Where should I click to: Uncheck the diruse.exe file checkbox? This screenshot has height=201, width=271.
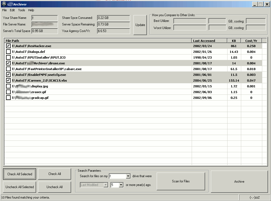(x=8, y=63)
